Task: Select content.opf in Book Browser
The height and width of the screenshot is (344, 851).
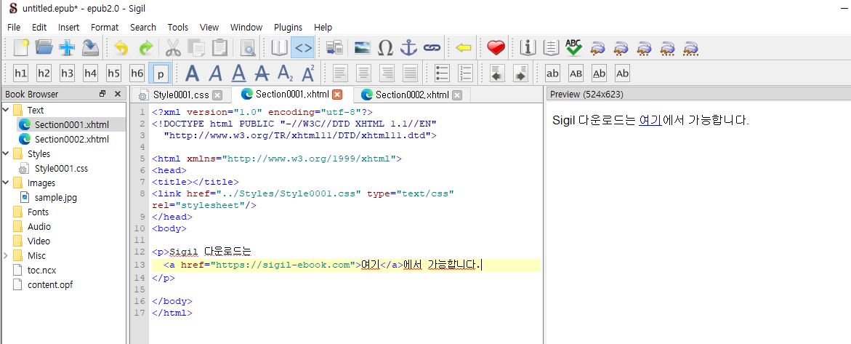Action: [50, 284]
